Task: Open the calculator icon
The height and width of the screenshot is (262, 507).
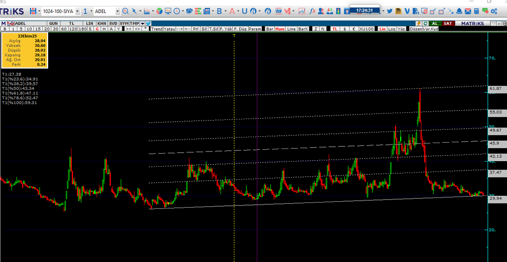Action: (476, 11)
